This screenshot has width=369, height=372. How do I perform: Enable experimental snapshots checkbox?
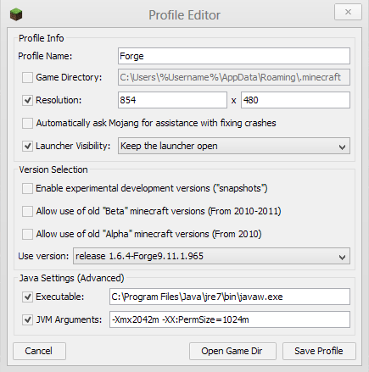point(27,188)
